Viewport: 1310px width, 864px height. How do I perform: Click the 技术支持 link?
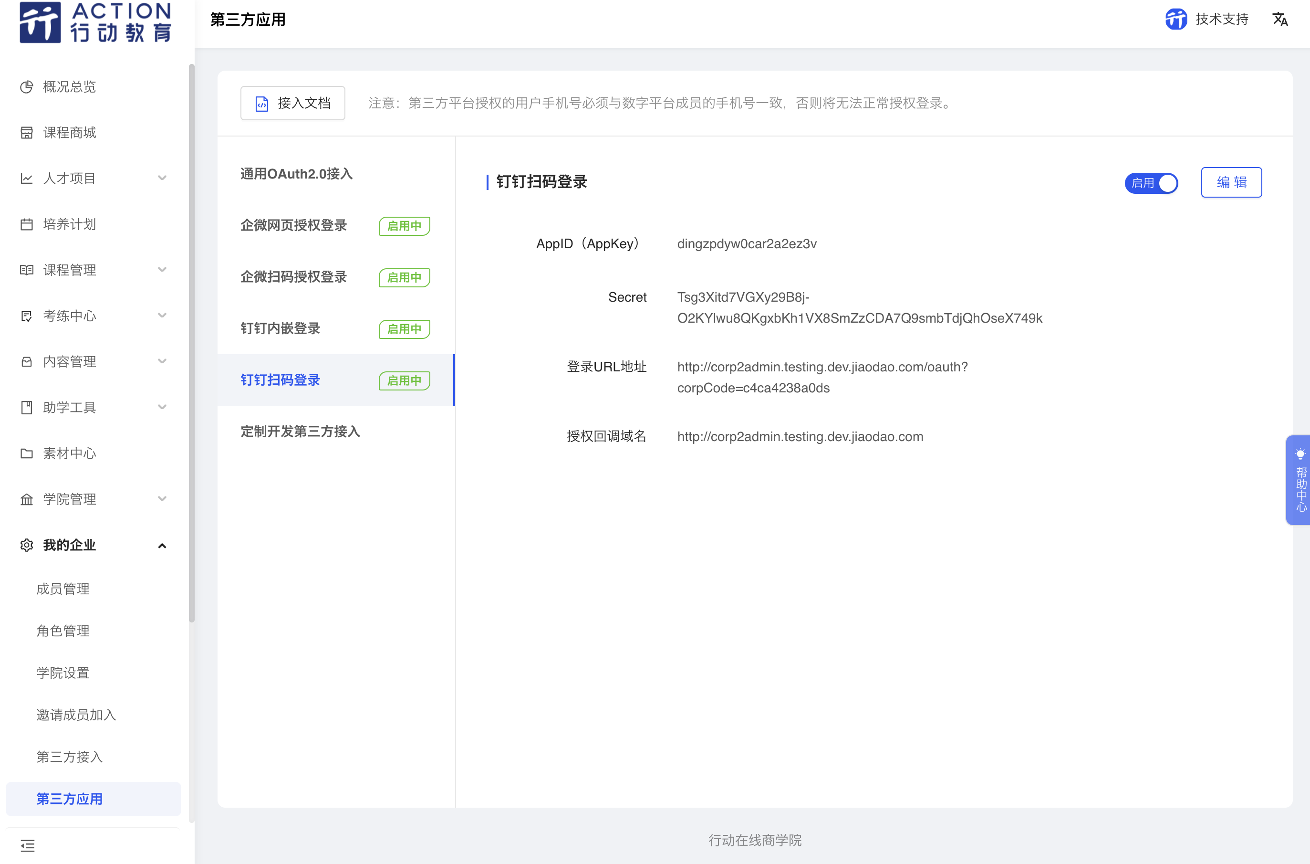point(1221,19)
